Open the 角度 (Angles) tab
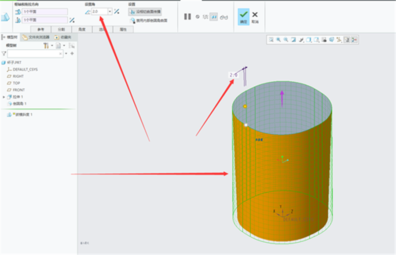Image resolution: width=396 pixels, height=255 pixels. click(x=82, y=29)
